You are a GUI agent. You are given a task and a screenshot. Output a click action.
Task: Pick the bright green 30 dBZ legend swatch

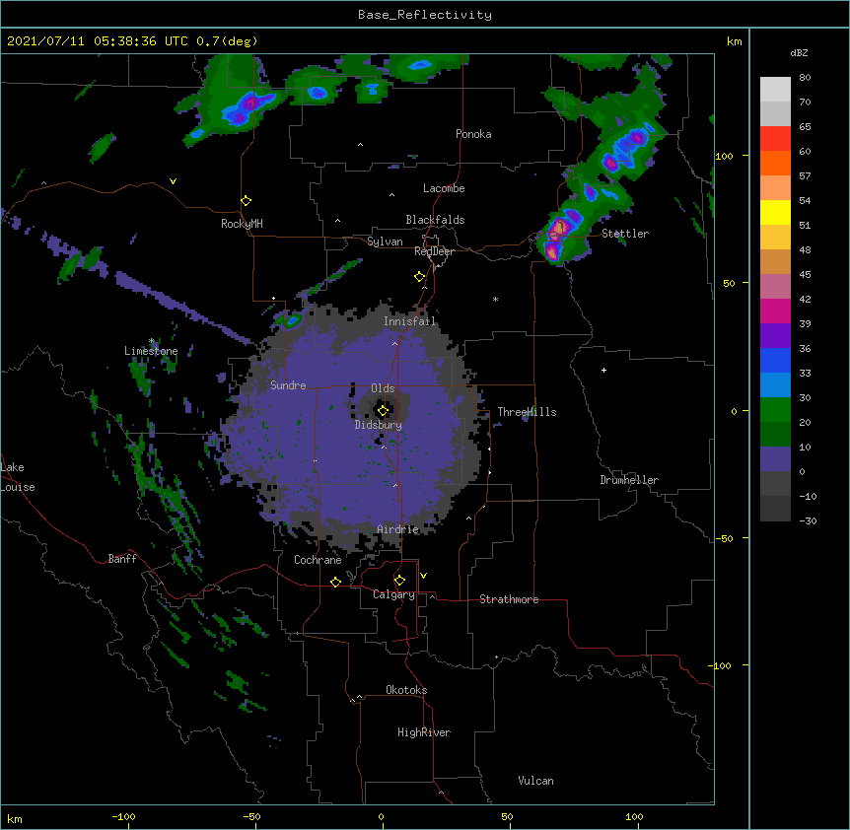coord(775,410)
